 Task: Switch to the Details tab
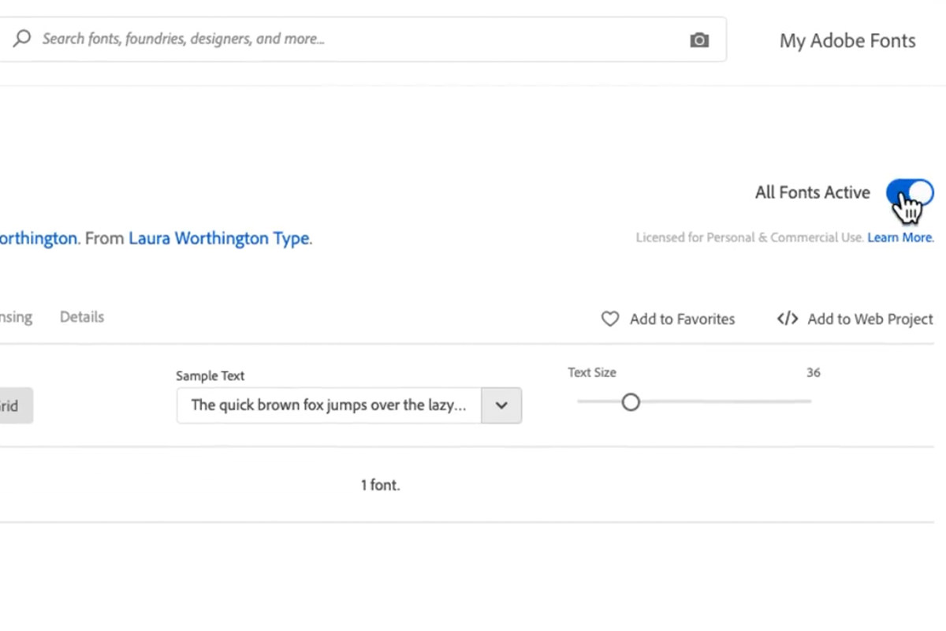tap(82, 317)
